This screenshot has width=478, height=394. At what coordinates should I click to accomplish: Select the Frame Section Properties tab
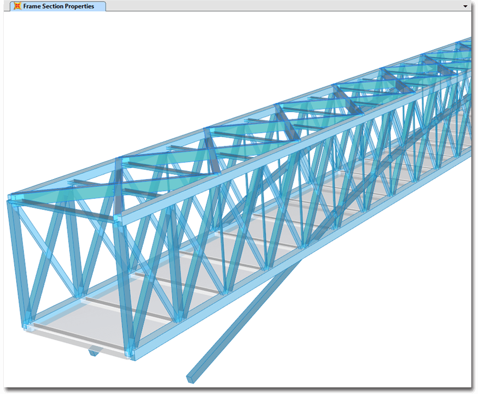point(58,6)
